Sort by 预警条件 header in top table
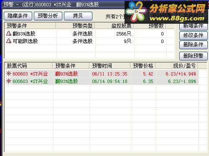Screen dimensions: 209x156 (30, 26)
